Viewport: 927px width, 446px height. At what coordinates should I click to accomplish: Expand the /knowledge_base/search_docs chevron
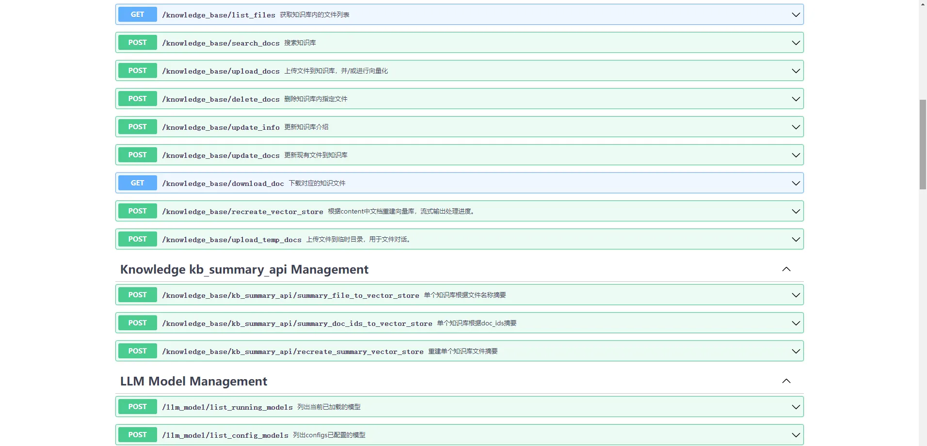(796, 43)
